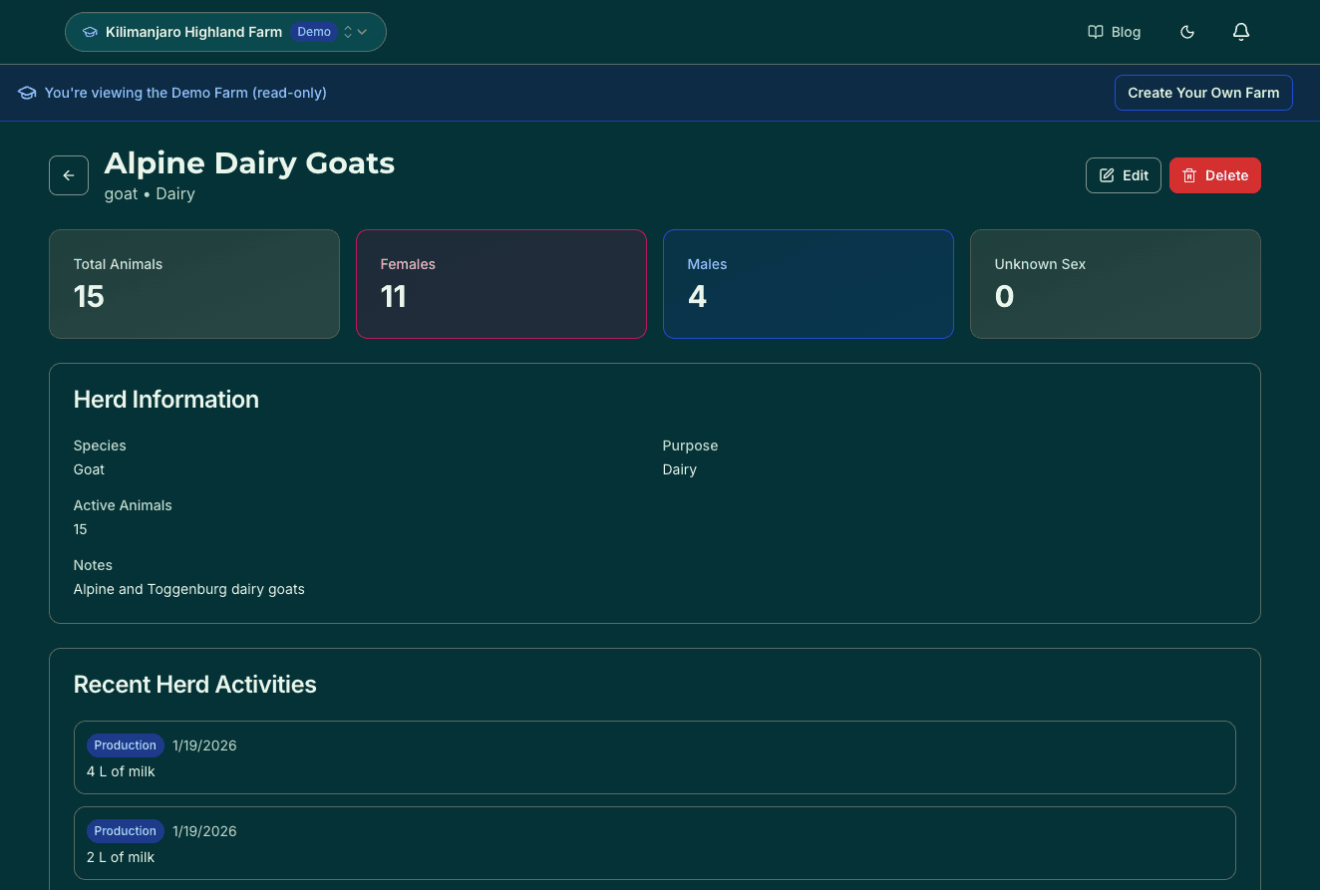Click the Demo badge next to the farm name
Screen dimensions: 1320x890
[314, 31]
